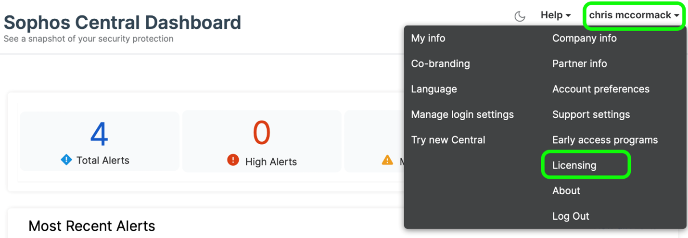View Early access programs
This screenshot has height=238, width=688.
605,140
